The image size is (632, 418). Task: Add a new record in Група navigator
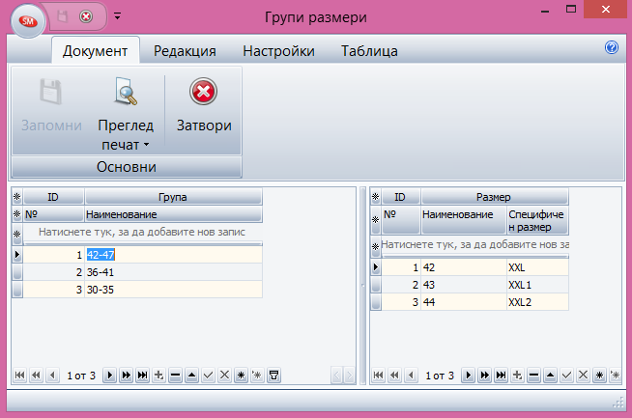tap(158, 376)
